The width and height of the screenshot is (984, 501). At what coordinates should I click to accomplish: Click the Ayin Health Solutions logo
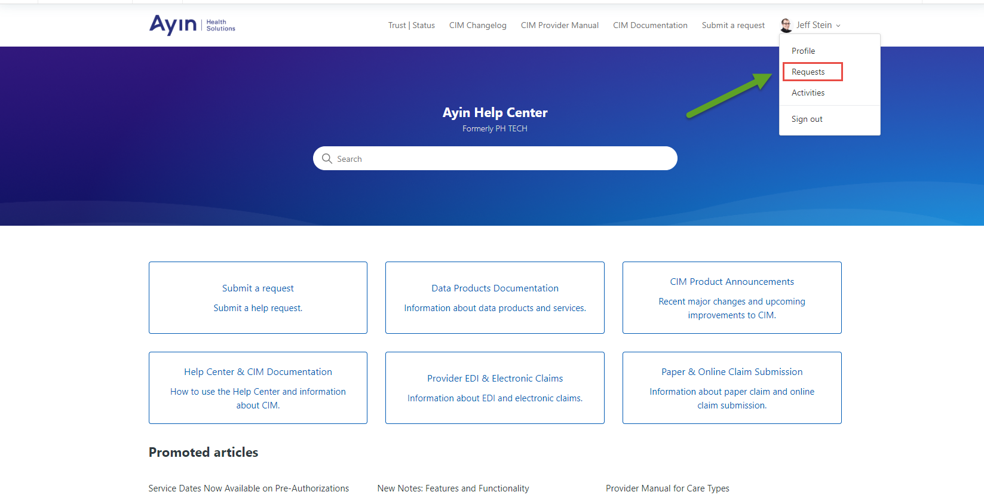click(192, 25)
